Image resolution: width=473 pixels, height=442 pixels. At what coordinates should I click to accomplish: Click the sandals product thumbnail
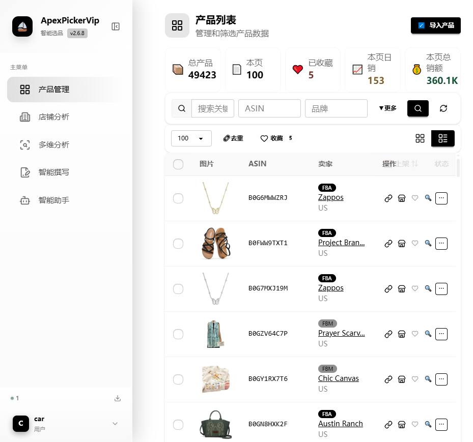point(216,244)
